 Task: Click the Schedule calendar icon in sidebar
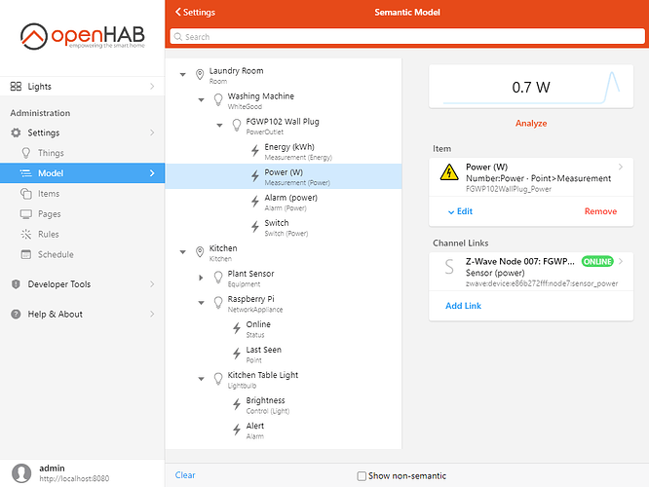tap(26, 254)
